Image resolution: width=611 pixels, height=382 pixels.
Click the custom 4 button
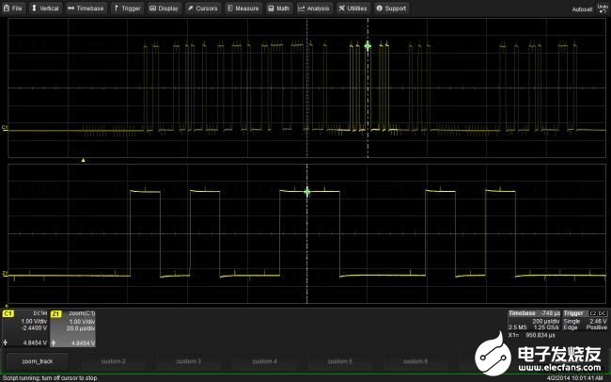coord(264,361)
